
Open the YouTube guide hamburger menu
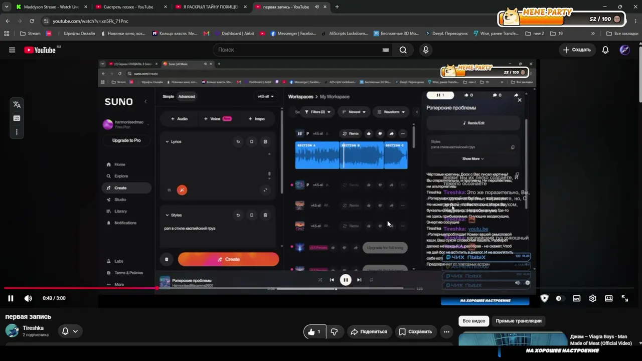point(12,50)
